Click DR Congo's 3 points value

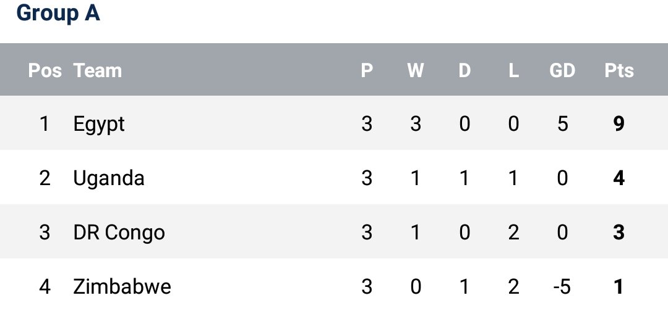point(619,233)
